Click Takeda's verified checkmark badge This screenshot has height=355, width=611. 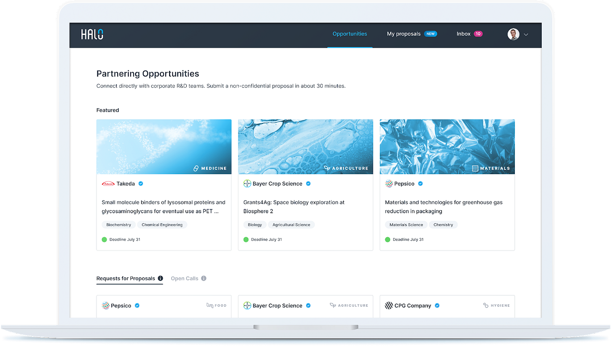click(x=141, y=184)
